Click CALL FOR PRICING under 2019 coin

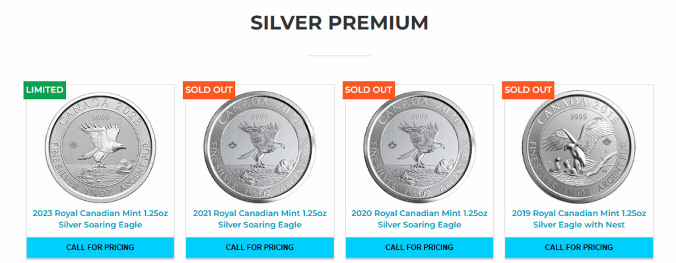click(x=579, y=247)
